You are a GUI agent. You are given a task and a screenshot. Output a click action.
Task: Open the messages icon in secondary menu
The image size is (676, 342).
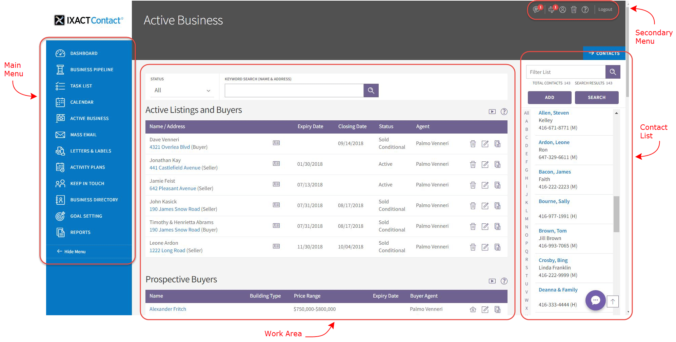[537, 9]
